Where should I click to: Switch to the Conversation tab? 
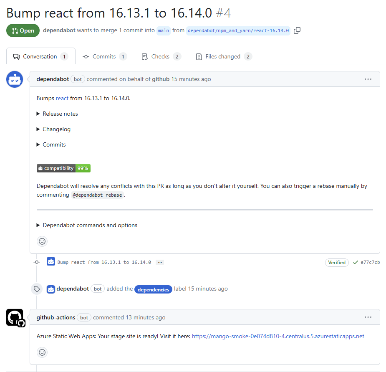pos(41,56)
